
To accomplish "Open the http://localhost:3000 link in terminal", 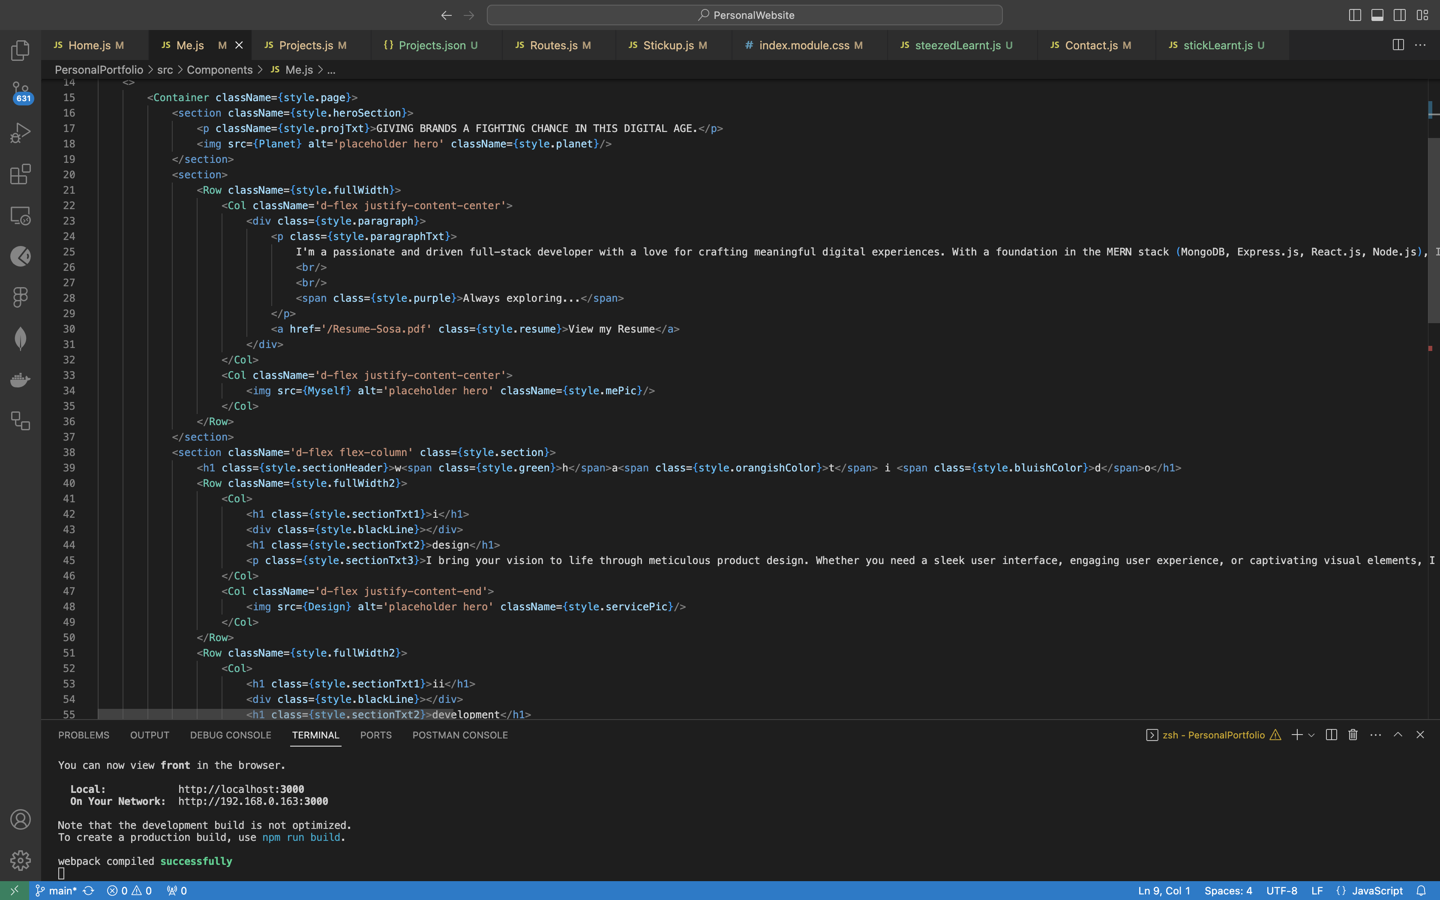I will click(241, 789).
